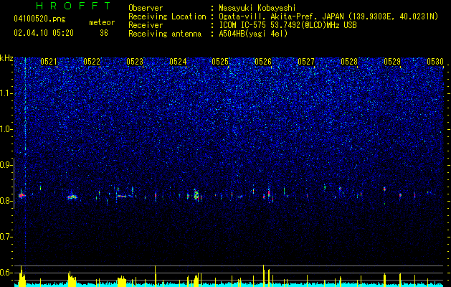The image size is (451, 287).
Task: Click the 1.1 kHz axis label
Action: pos(6,93)
